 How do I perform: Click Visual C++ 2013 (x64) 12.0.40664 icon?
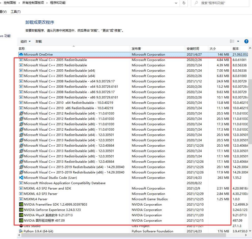(21, 145)
